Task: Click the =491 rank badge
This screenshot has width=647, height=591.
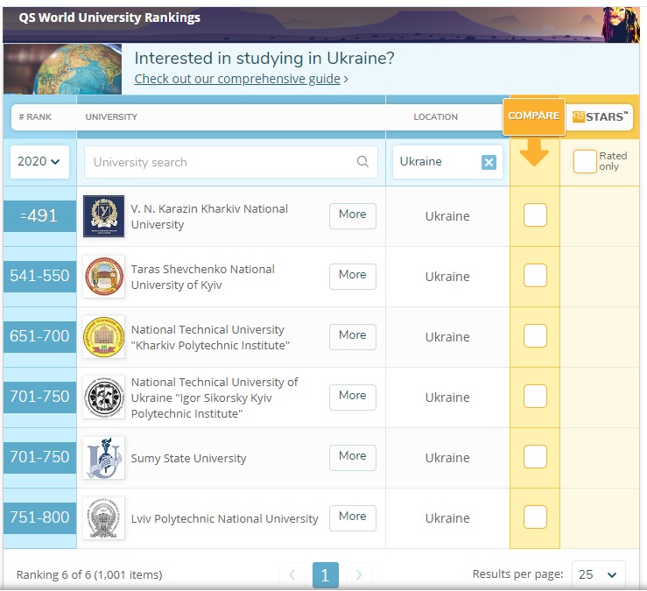Action: (x=39, y=216)
